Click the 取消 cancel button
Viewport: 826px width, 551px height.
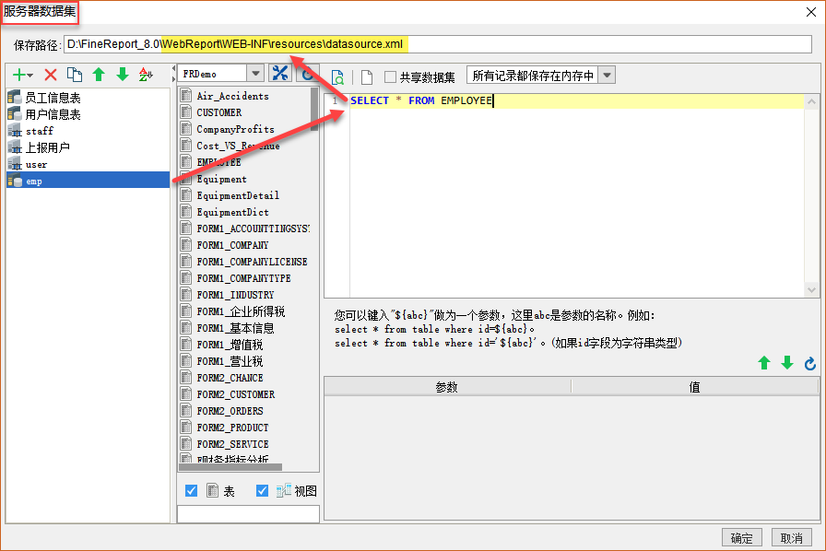(x=792, y=538)
